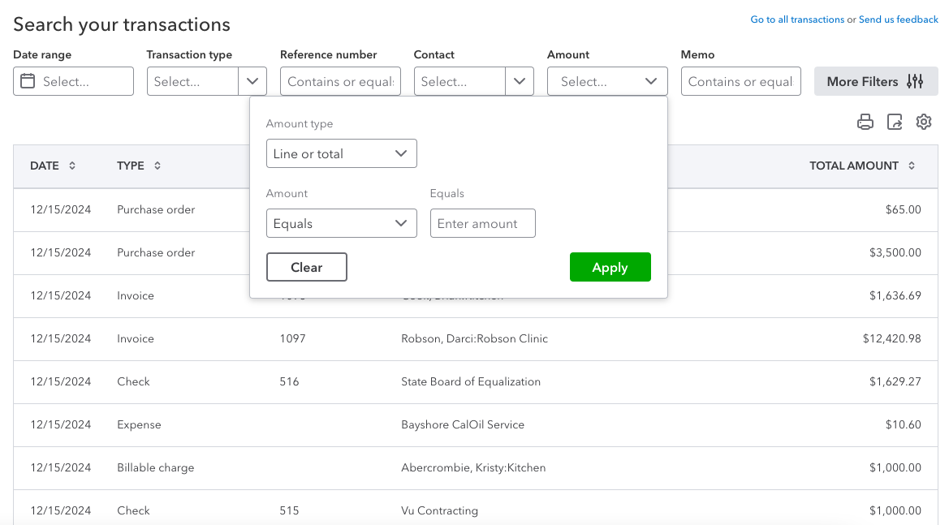Clear the amount filter

click(307, 266)
